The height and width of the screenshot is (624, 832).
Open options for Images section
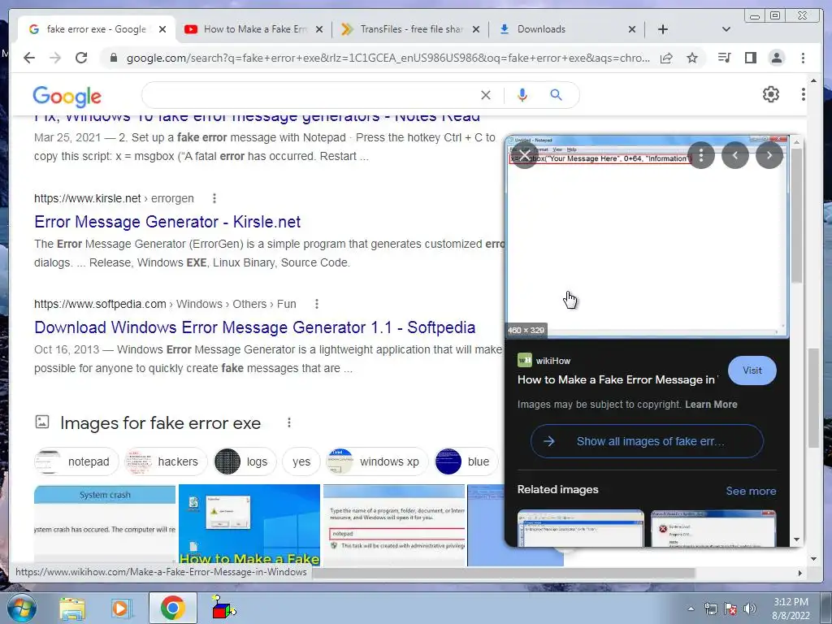(288, 422)
